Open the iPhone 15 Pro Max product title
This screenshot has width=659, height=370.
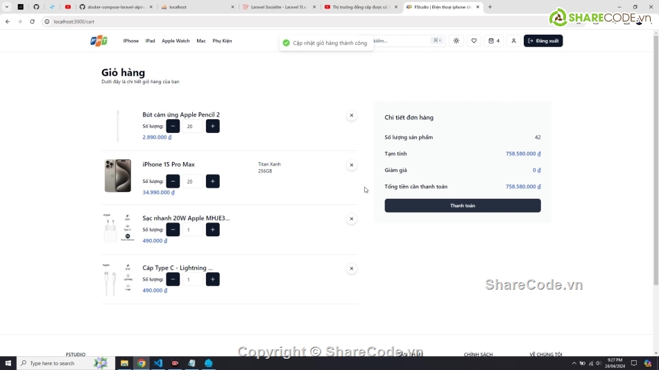click(168, 164)
